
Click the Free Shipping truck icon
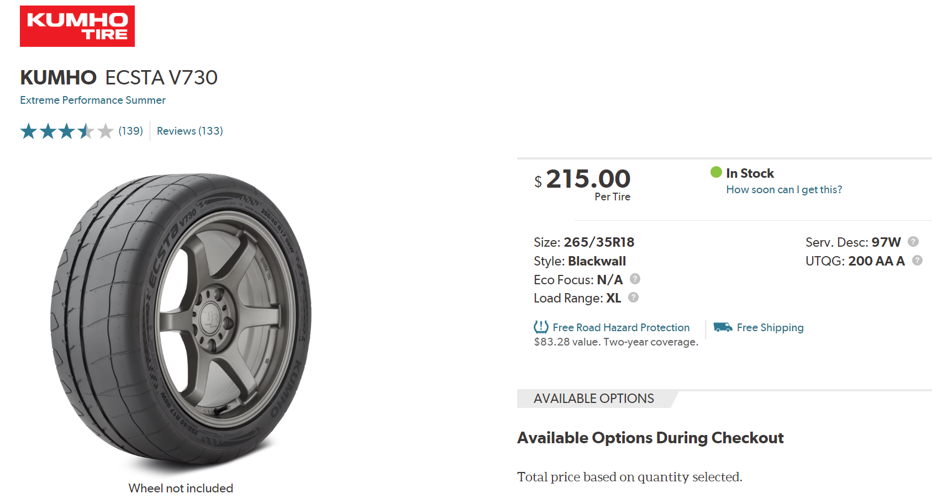(723, 327)
